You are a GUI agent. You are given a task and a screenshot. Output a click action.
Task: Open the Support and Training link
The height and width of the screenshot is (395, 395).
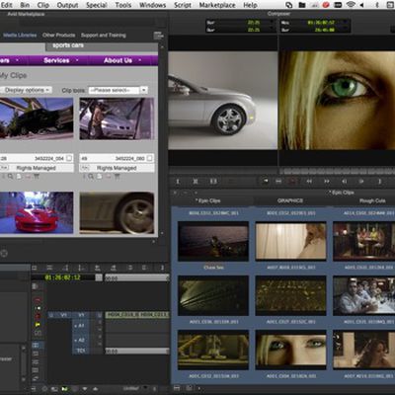pos(104,35)
